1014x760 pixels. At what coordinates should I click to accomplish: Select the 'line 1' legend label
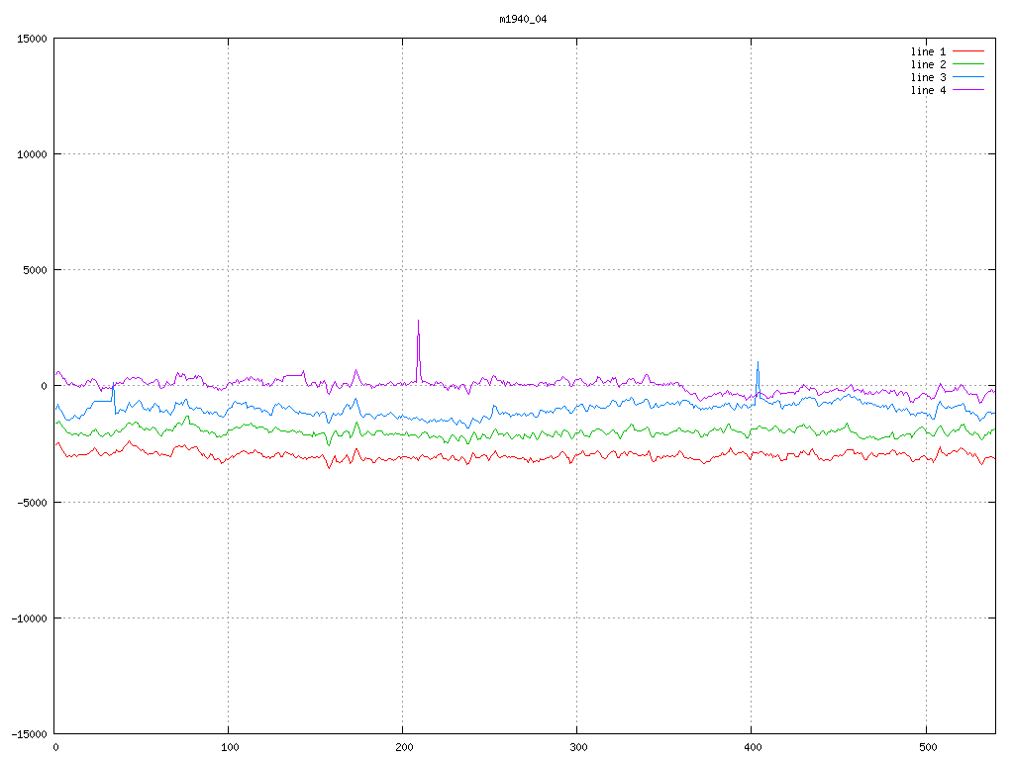[928, 51]
